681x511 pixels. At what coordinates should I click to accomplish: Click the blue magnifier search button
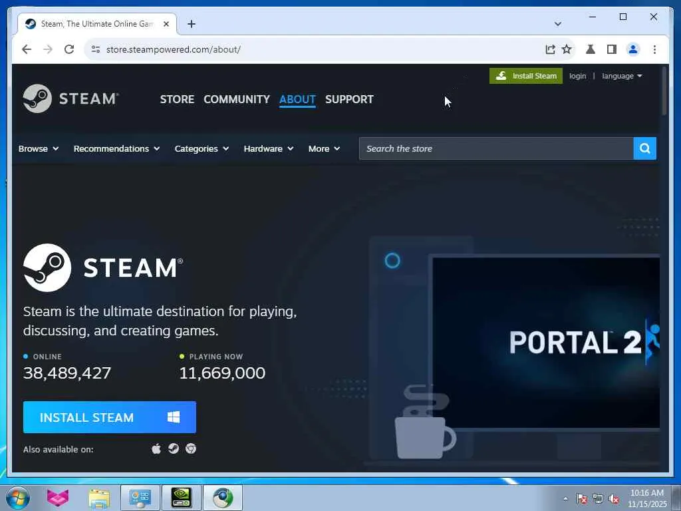coord(645,148)
